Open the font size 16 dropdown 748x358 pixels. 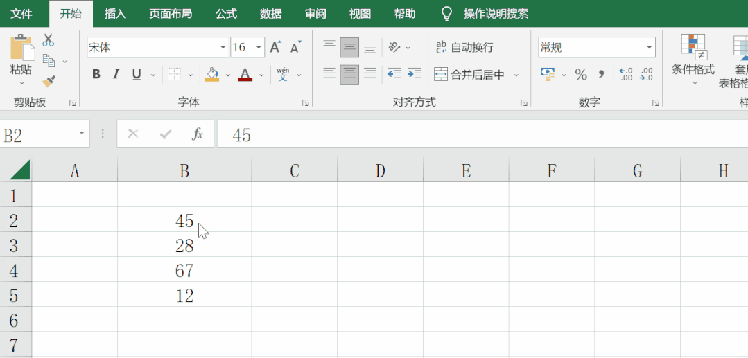point(259,48)
